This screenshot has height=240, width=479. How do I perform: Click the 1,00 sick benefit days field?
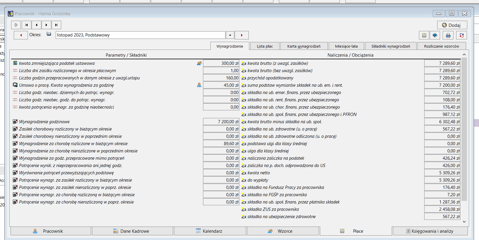coord(221,70)
